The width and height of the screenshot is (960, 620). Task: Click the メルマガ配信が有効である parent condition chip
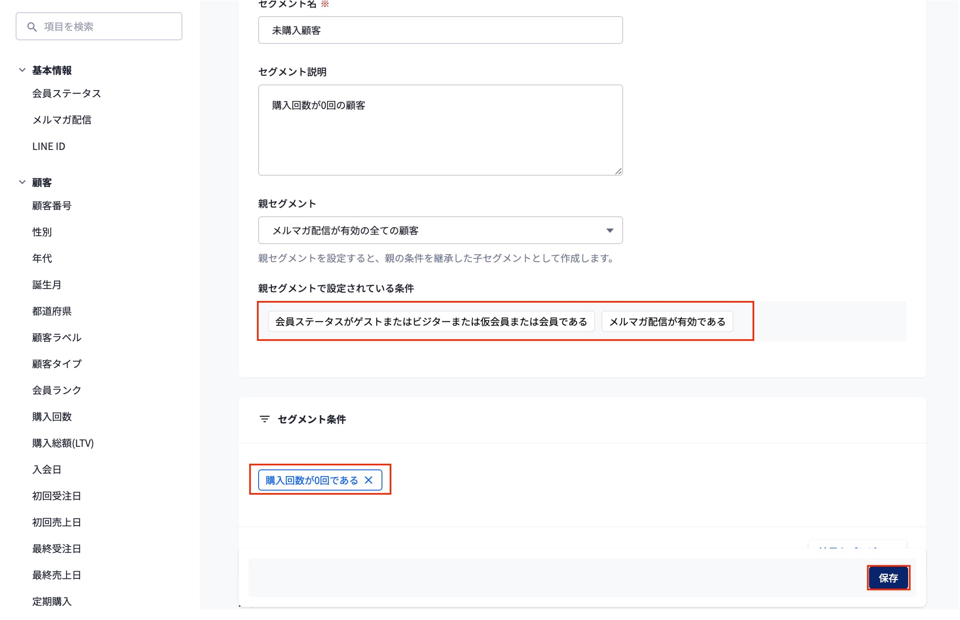pyautogui.click(x=667, y=322)
